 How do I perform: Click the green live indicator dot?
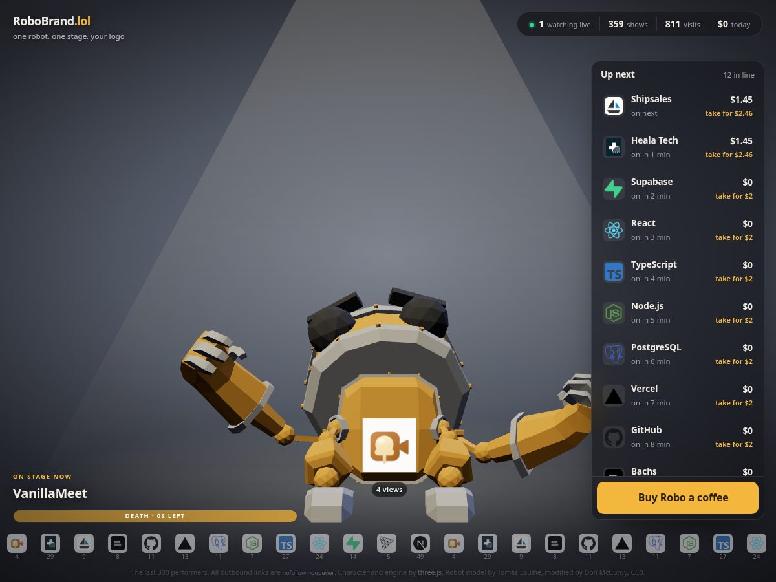coord(532,25)
